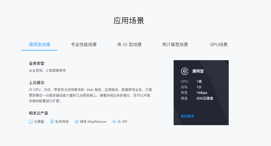Click the 1G memory value

tap(199, 87)
